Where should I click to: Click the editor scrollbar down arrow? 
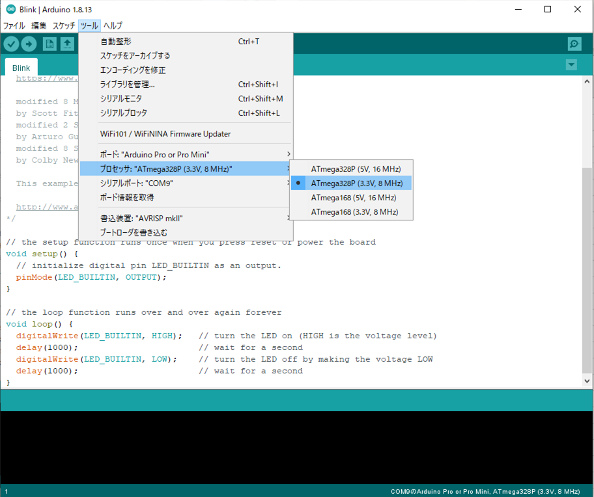[x=587, y=381]
